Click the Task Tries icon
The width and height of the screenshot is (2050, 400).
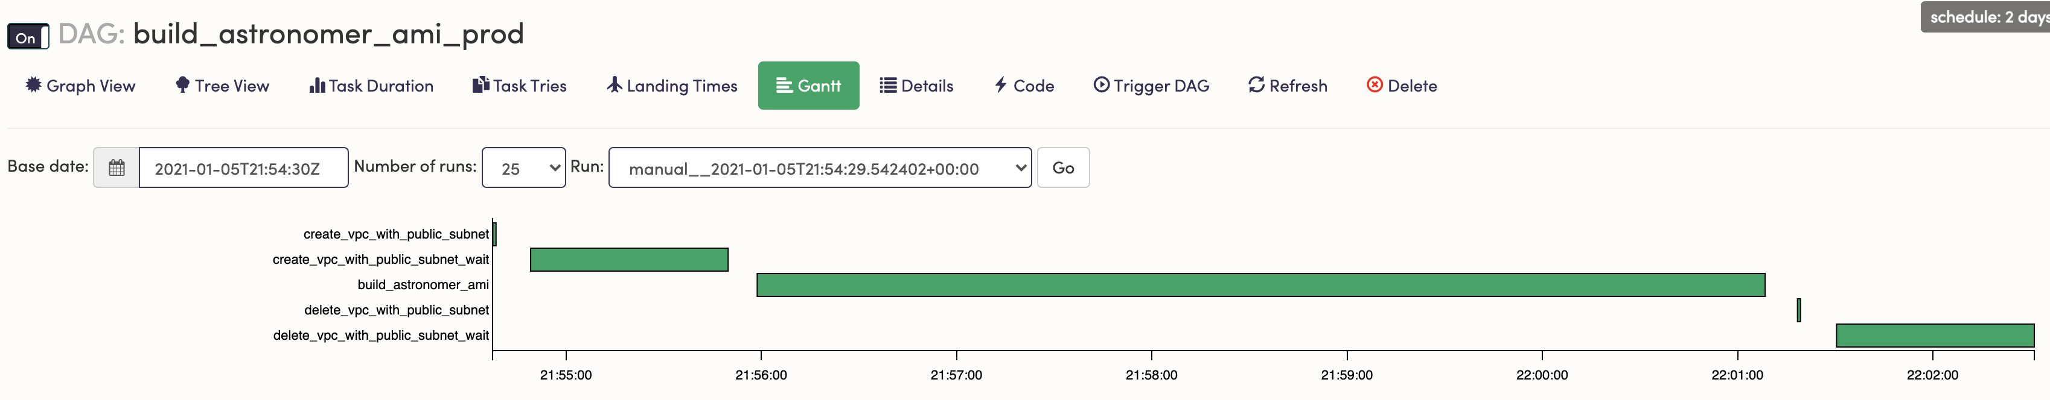tap(481, 85)
